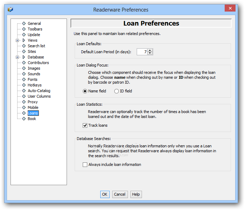Open the Toolbars preferences page
Screen dimensions: 245x210
point(35,29)
